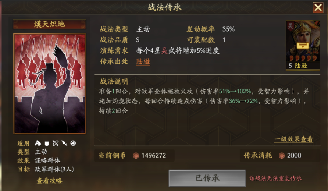Select the 陆逊 hero portrait card
The height and width of the screenshot is (191, 328).
point(303,46)
